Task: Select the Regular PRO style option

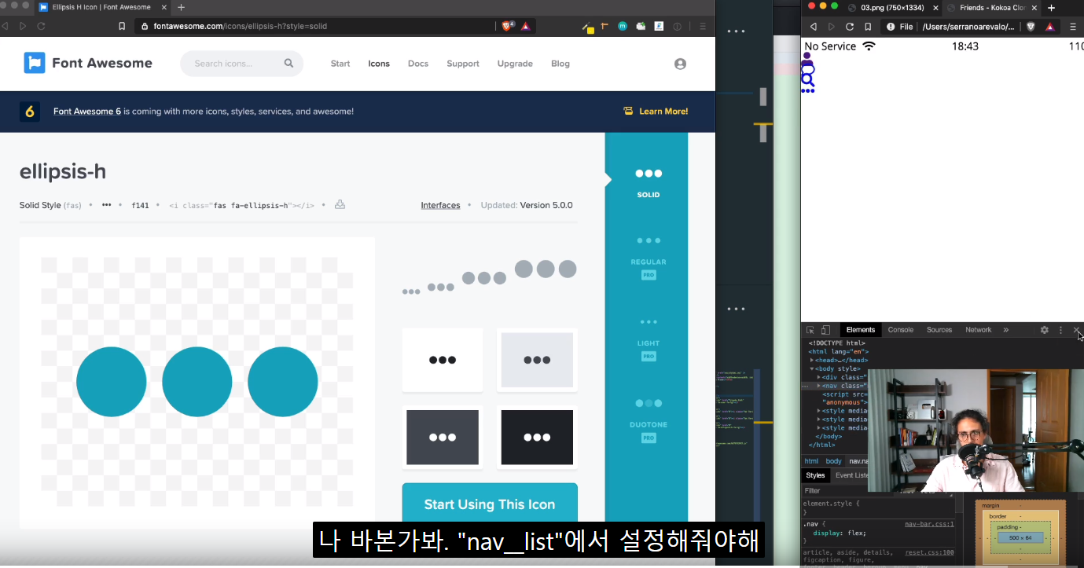Action: coord(649,258)
